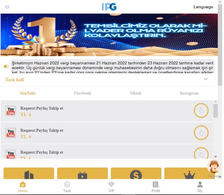Image resolution: width=224 pixels, height=195 pixels.
Task: Click the task list scroll-down arrow
Action: 215,156
